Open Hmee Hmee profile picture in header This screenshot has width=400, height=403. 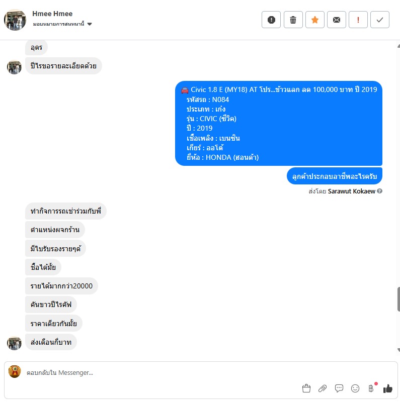point(15,20)
